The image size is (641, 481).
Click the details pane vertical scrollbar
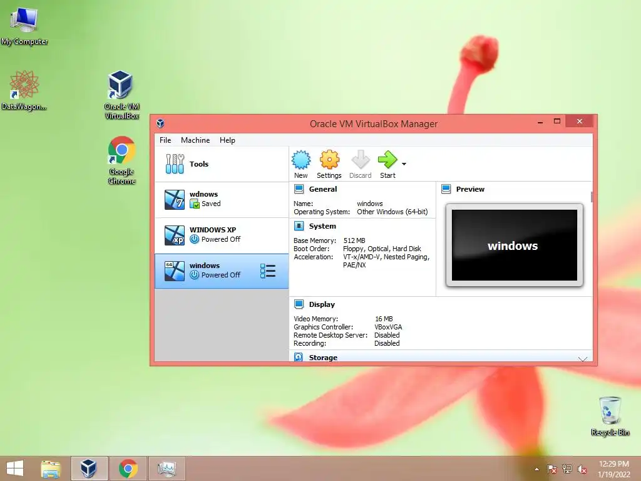592,196
